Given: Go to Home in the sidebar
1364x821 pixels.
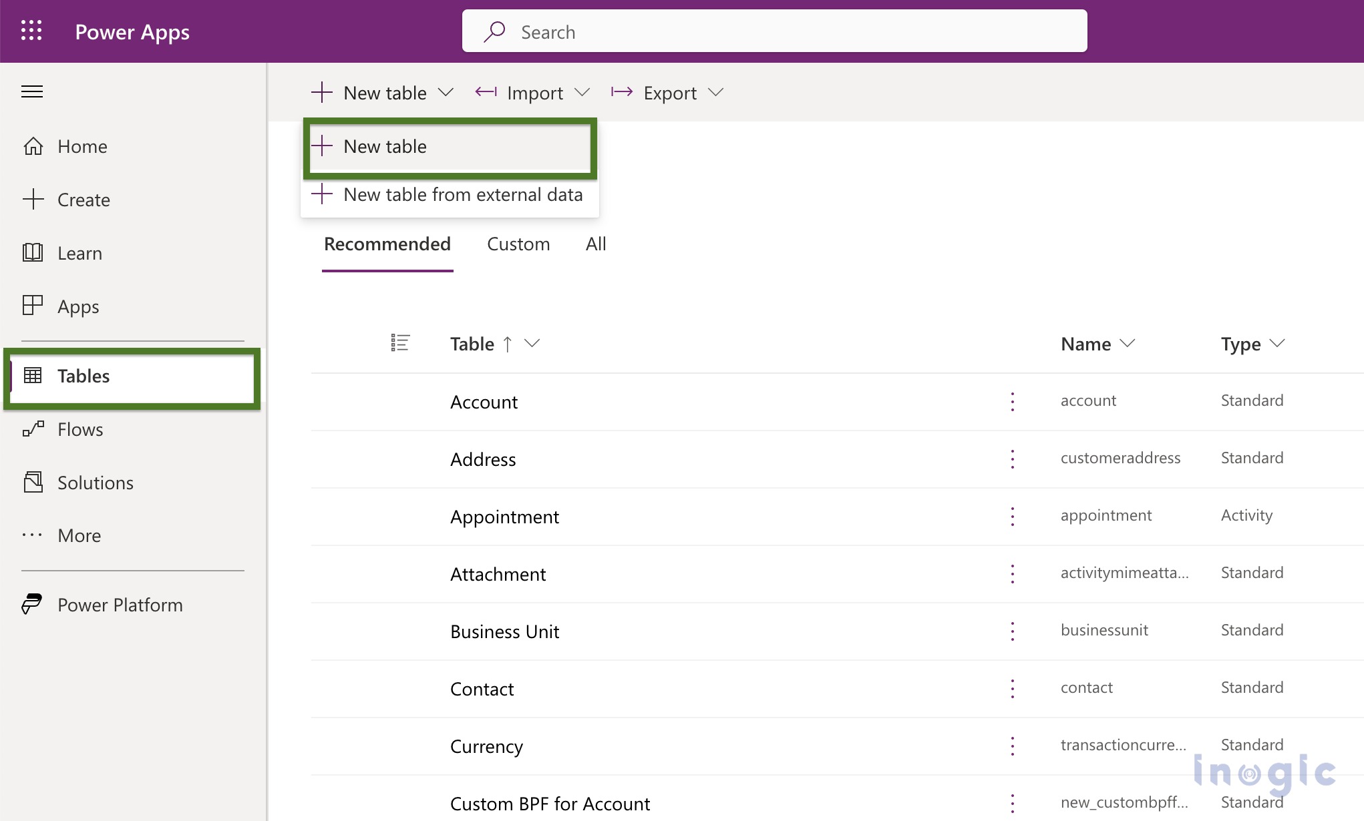Looking at the screenshot, I should click(82, 146).
